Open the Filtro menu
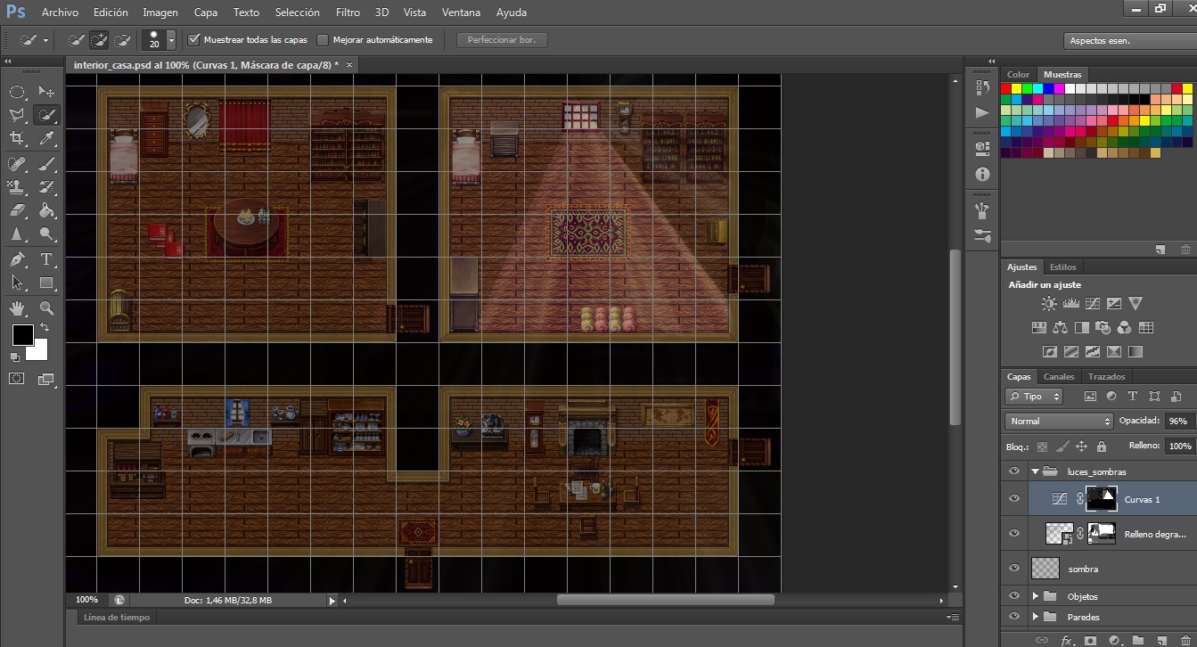Image resolution: width=1197 pixels, height=647 pixels. coord(348,12)
